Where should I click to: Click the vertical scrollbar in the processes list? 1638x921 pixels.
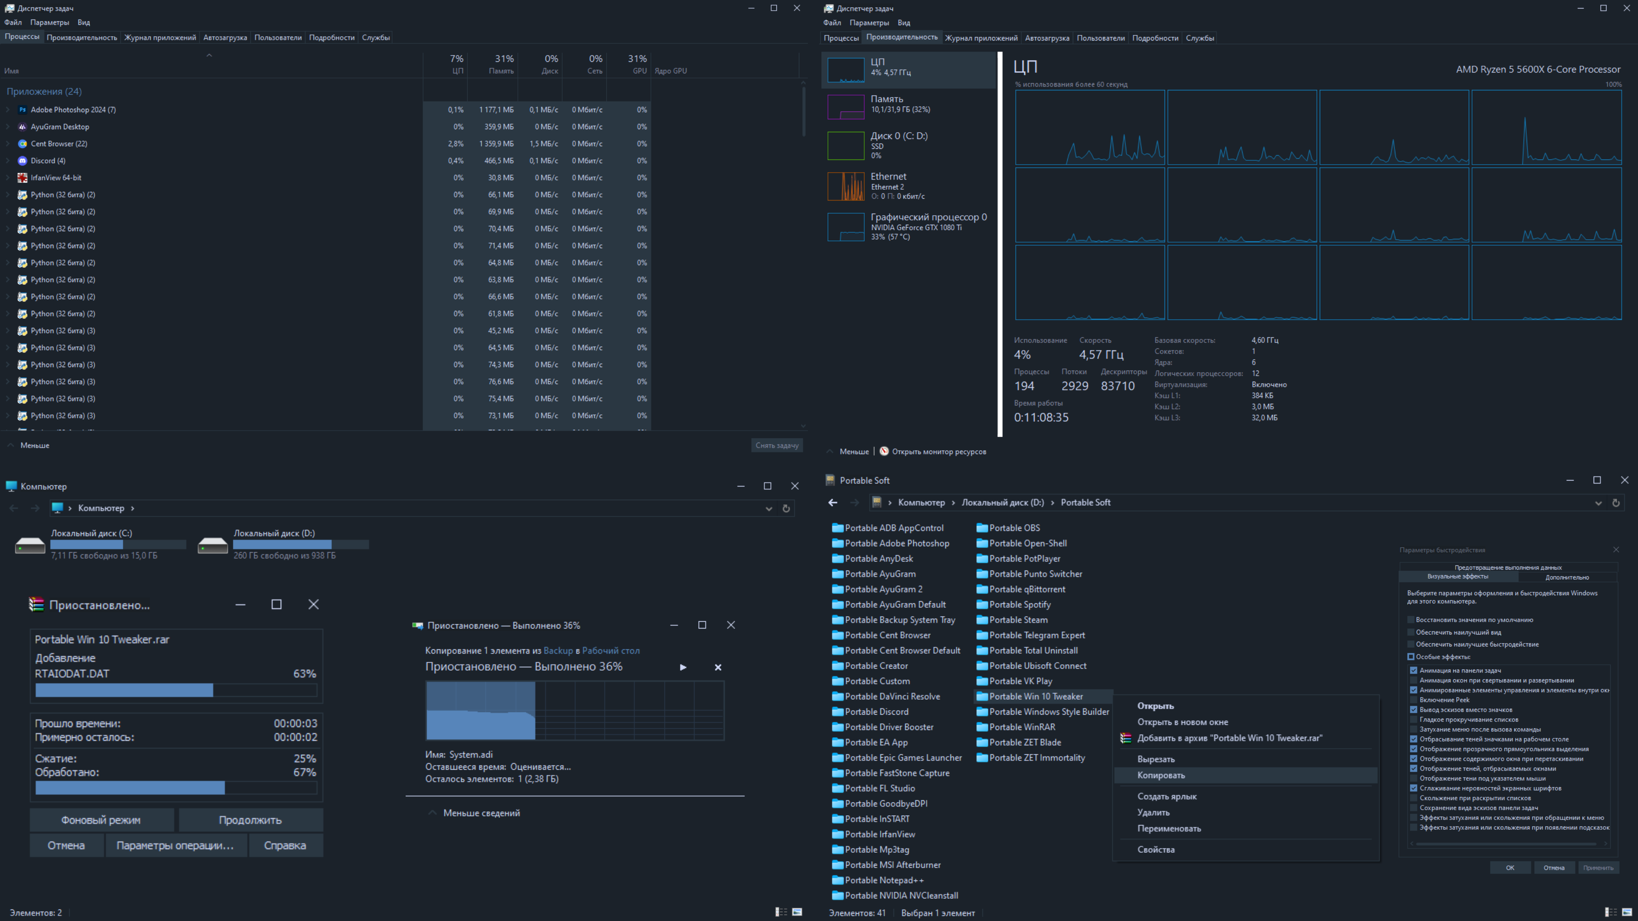[x=803, y=111]
